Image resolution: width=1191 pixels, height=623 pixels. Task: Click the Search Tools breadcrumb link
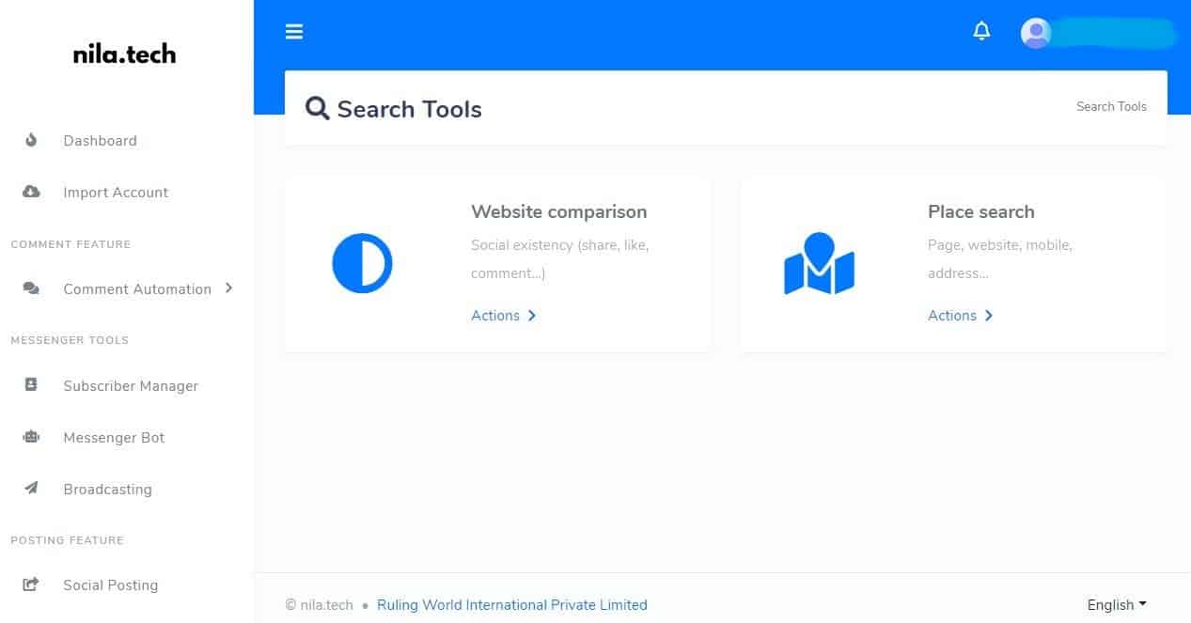click(x=1111, y=107)
